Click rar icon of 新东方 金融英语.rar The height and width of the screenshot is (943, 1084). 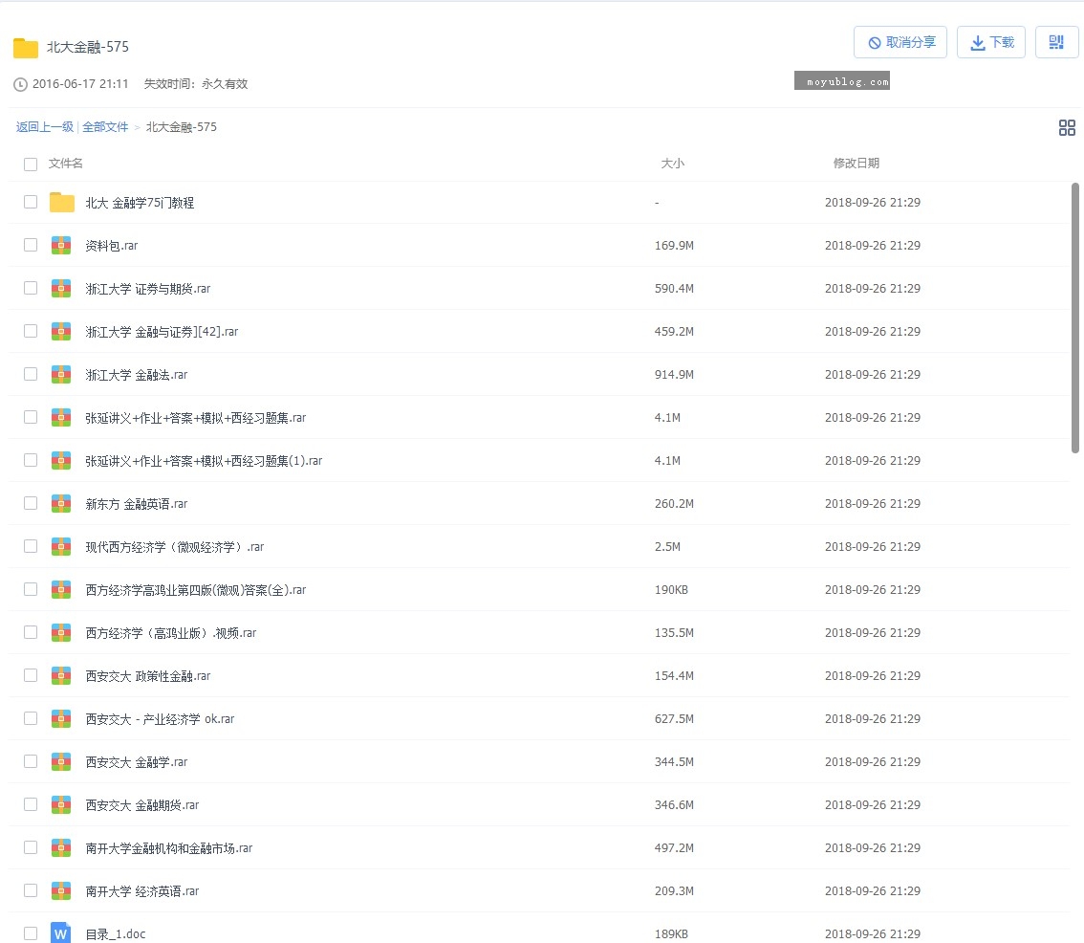click(x=61, y=503)
